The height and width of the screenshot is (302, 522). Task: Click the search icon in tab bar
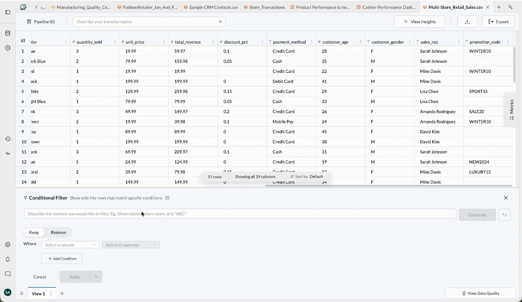pos(510,7)
